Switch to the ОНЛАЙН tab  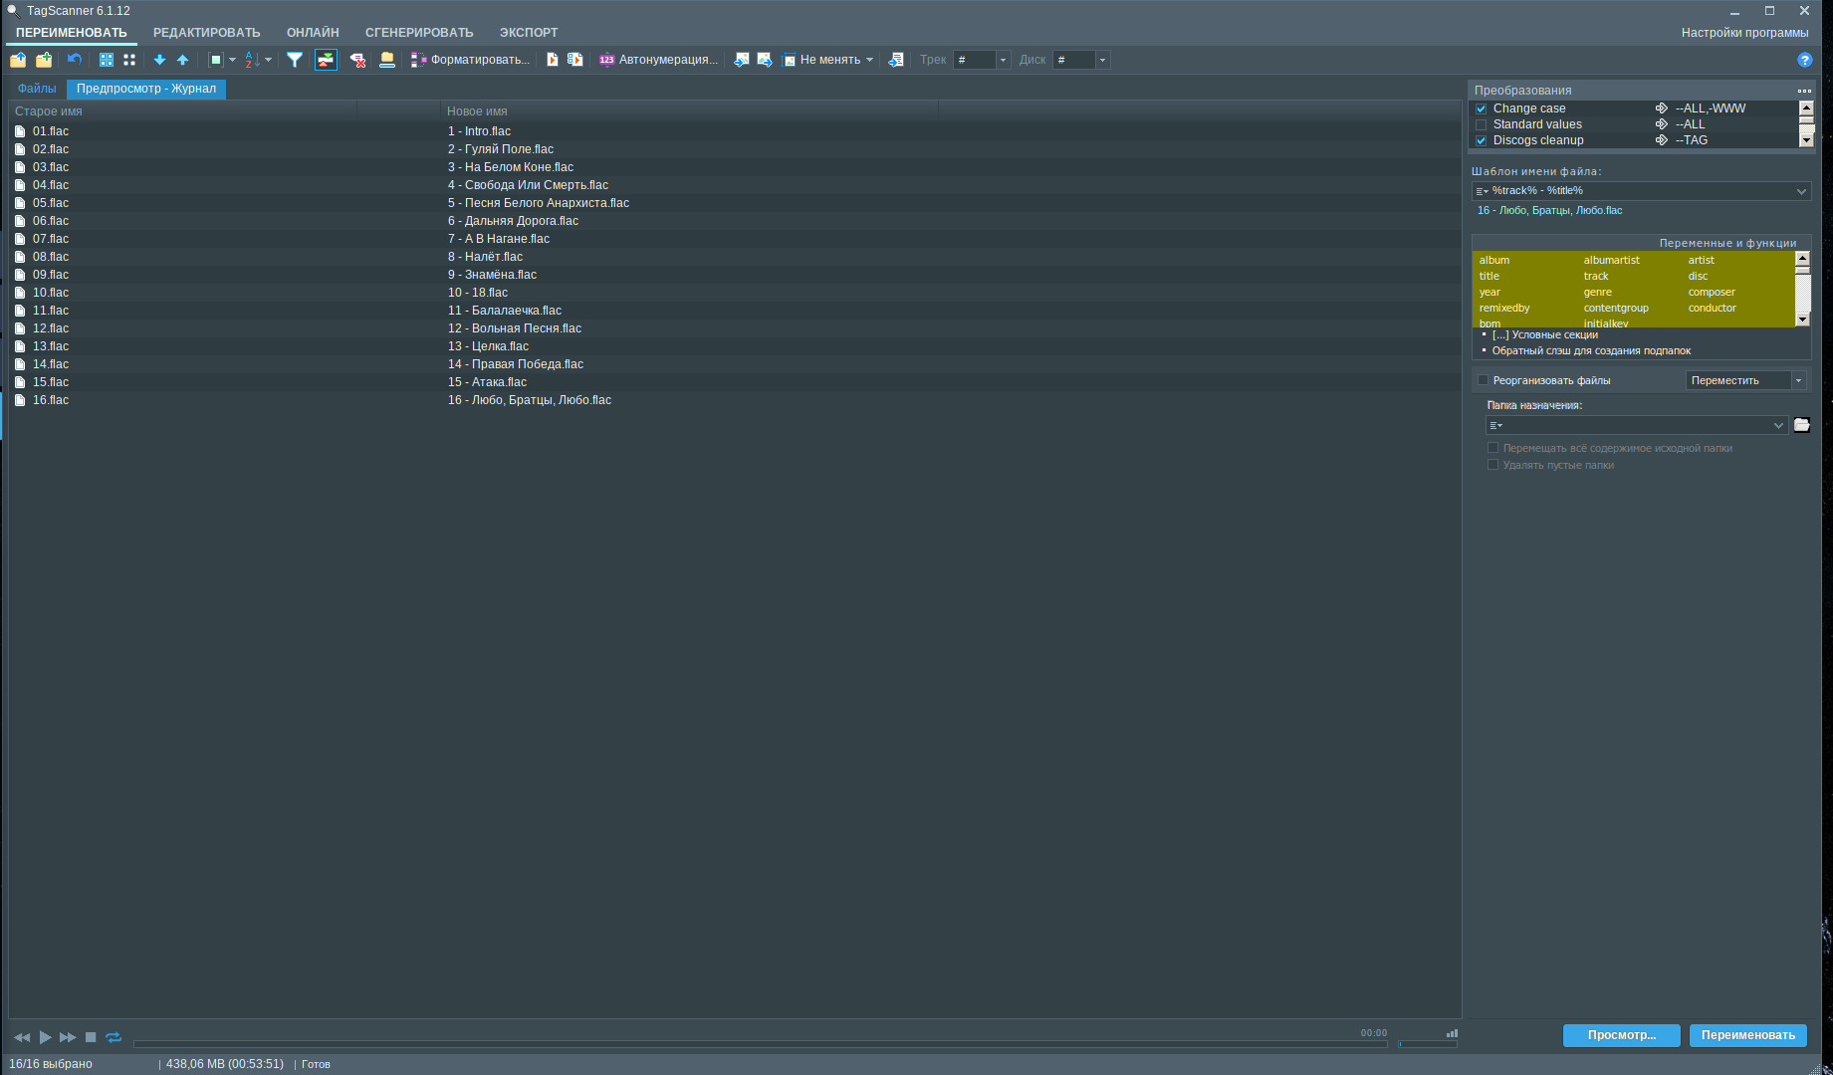[313, 33]
